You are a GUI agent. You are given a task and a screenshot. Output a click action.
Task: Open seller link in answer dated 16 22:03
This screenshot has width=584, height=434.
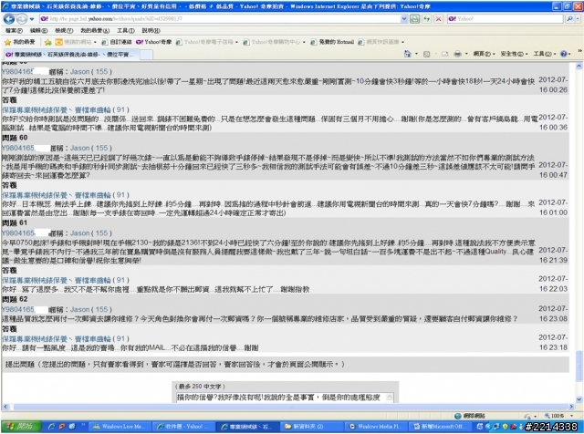(57, 280)
